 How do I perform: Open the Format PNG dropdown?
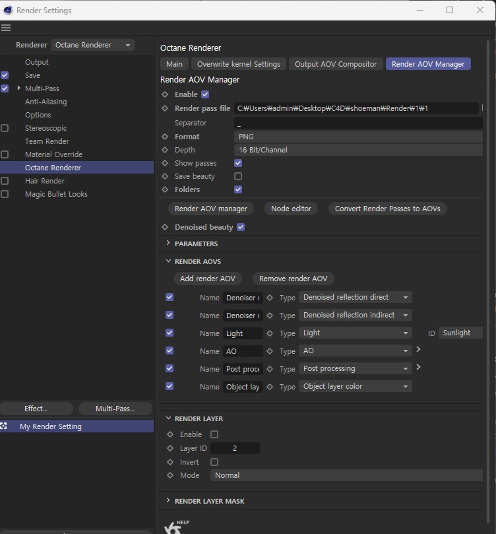click(358, 137)
